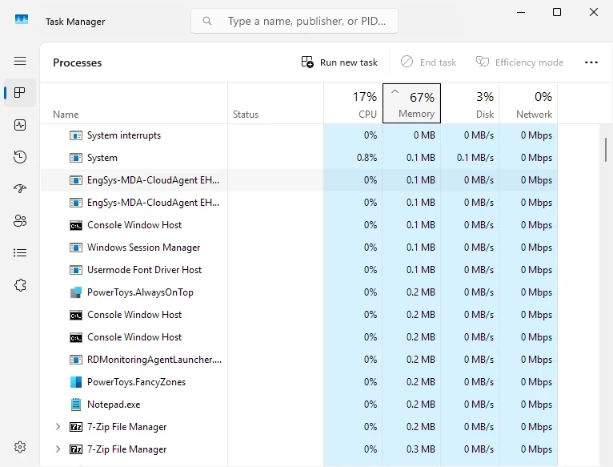
Task: Click the Efficiency mode label
Action: (529, 62)
